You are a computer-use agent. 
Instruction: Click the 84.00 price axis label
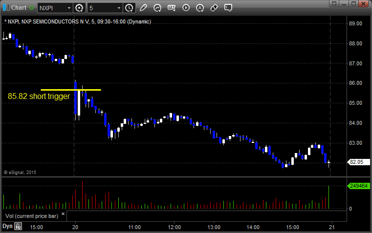pyautogui.click(x=356, y=123)
